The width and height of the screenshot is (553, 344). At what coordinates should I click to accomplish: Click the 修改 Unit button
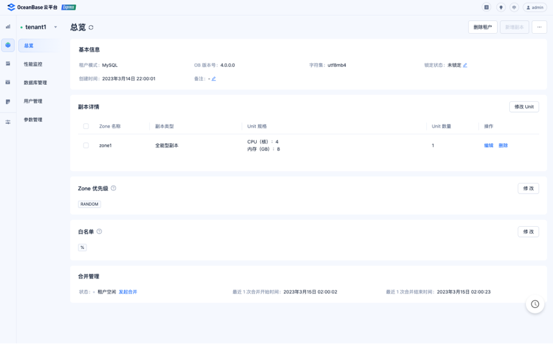tap(524, 106)
